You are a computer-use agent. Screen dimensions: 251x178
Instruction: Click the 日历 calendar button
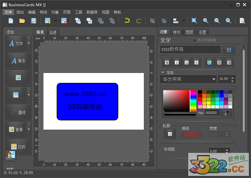(18, 147)
